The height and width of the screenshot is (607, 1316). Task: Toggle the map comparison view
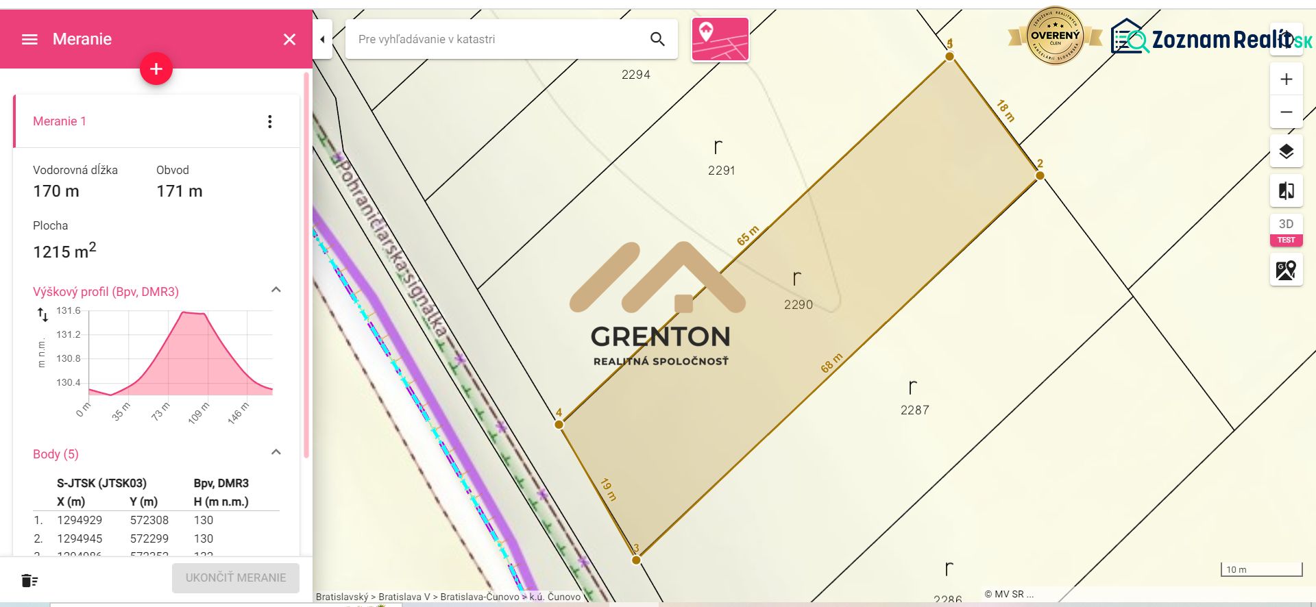point(1286,191)
